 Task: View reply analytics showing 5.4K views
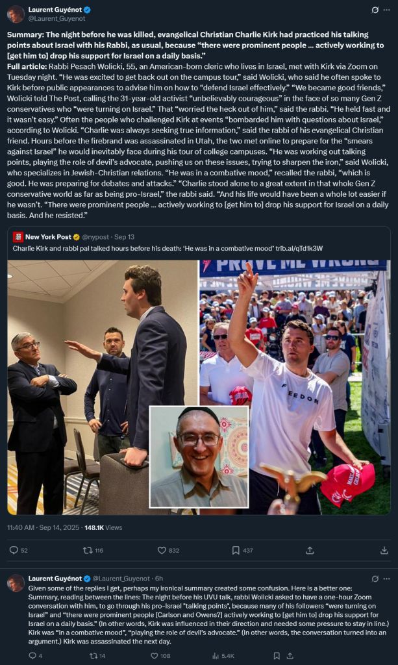coord(221,656)
